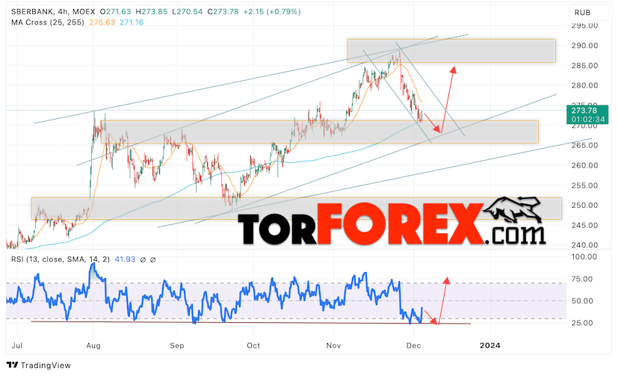
Task: Click the +2.15 (+0.79%) change value
Action: 272,12
